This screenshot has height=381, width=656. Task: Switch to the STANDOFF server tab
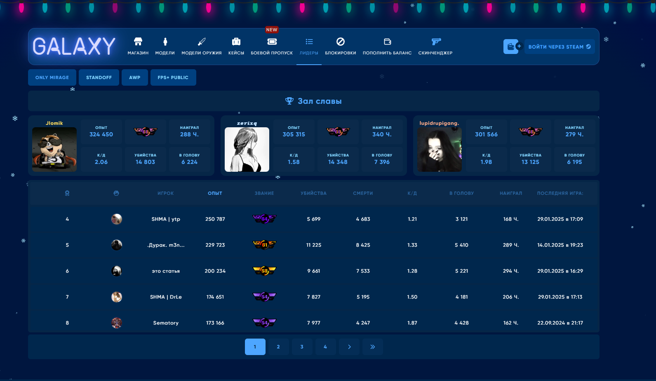[x=99, y=77]
